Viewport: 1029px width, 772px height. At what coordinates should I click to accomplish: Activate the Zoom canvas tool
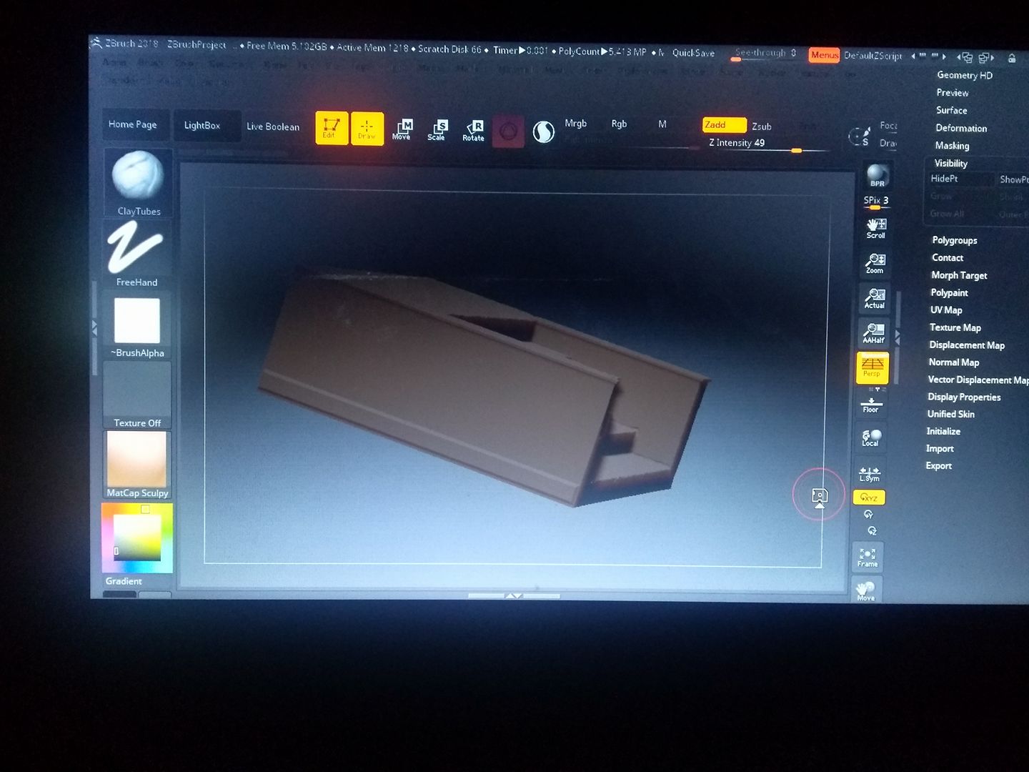click(x=875, y=263)
